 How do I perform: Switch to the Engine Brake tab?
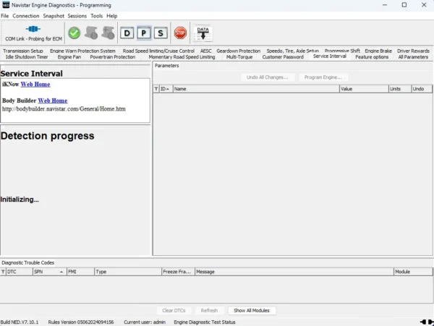(378, 51)
